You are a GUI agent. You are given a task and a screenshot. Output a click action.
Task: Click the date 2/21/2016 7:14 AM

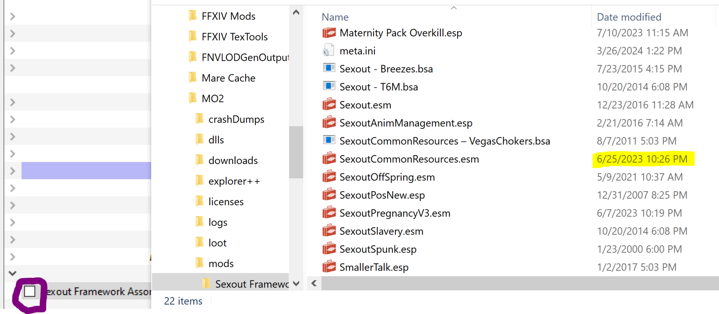[640, 123]
